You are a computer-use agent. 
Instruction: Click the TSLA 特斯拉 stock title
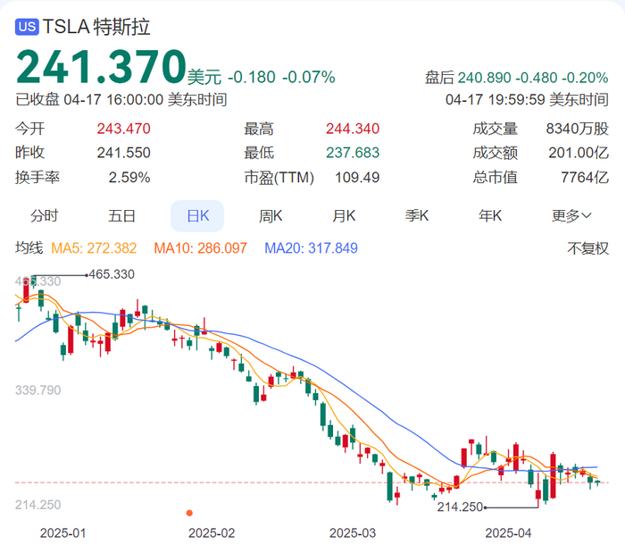tap(96, 27)
